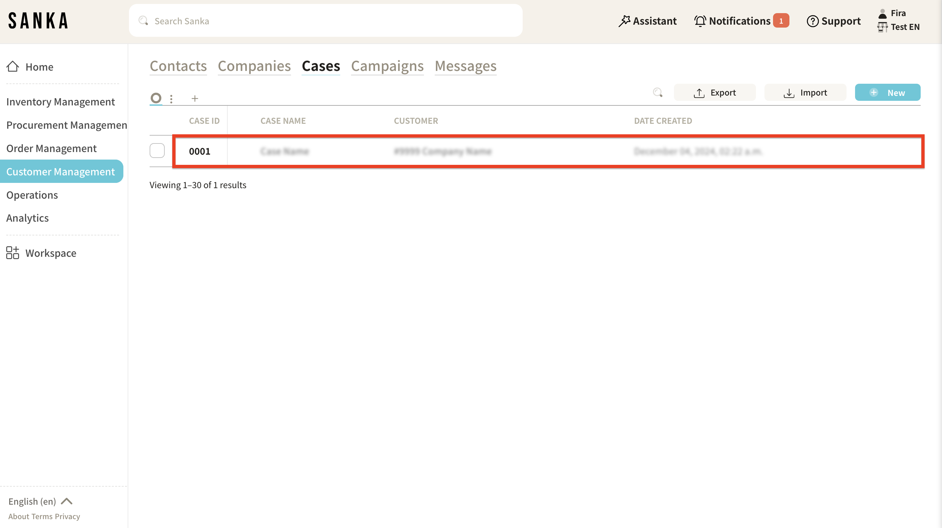Check the case 0001 row checkbox
This screenshot has width=942, height=528.
pyautogui.click(x=157, y=151)
